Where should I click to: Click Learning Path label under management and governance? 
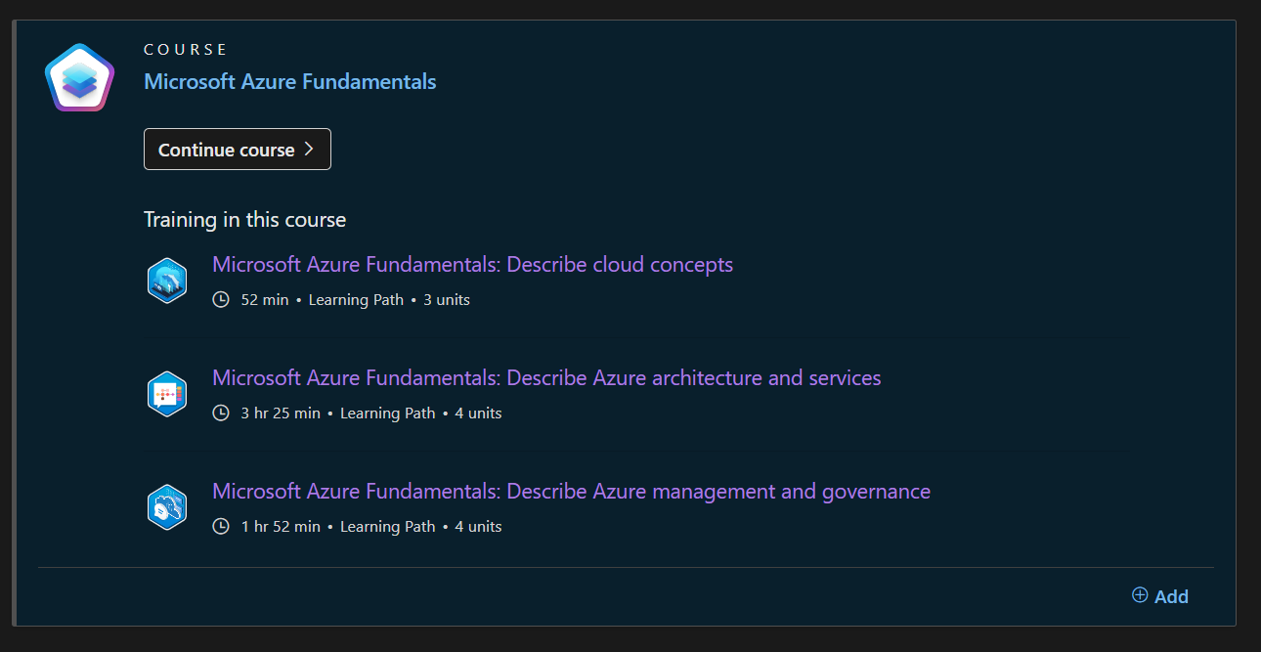click(387, 527)
